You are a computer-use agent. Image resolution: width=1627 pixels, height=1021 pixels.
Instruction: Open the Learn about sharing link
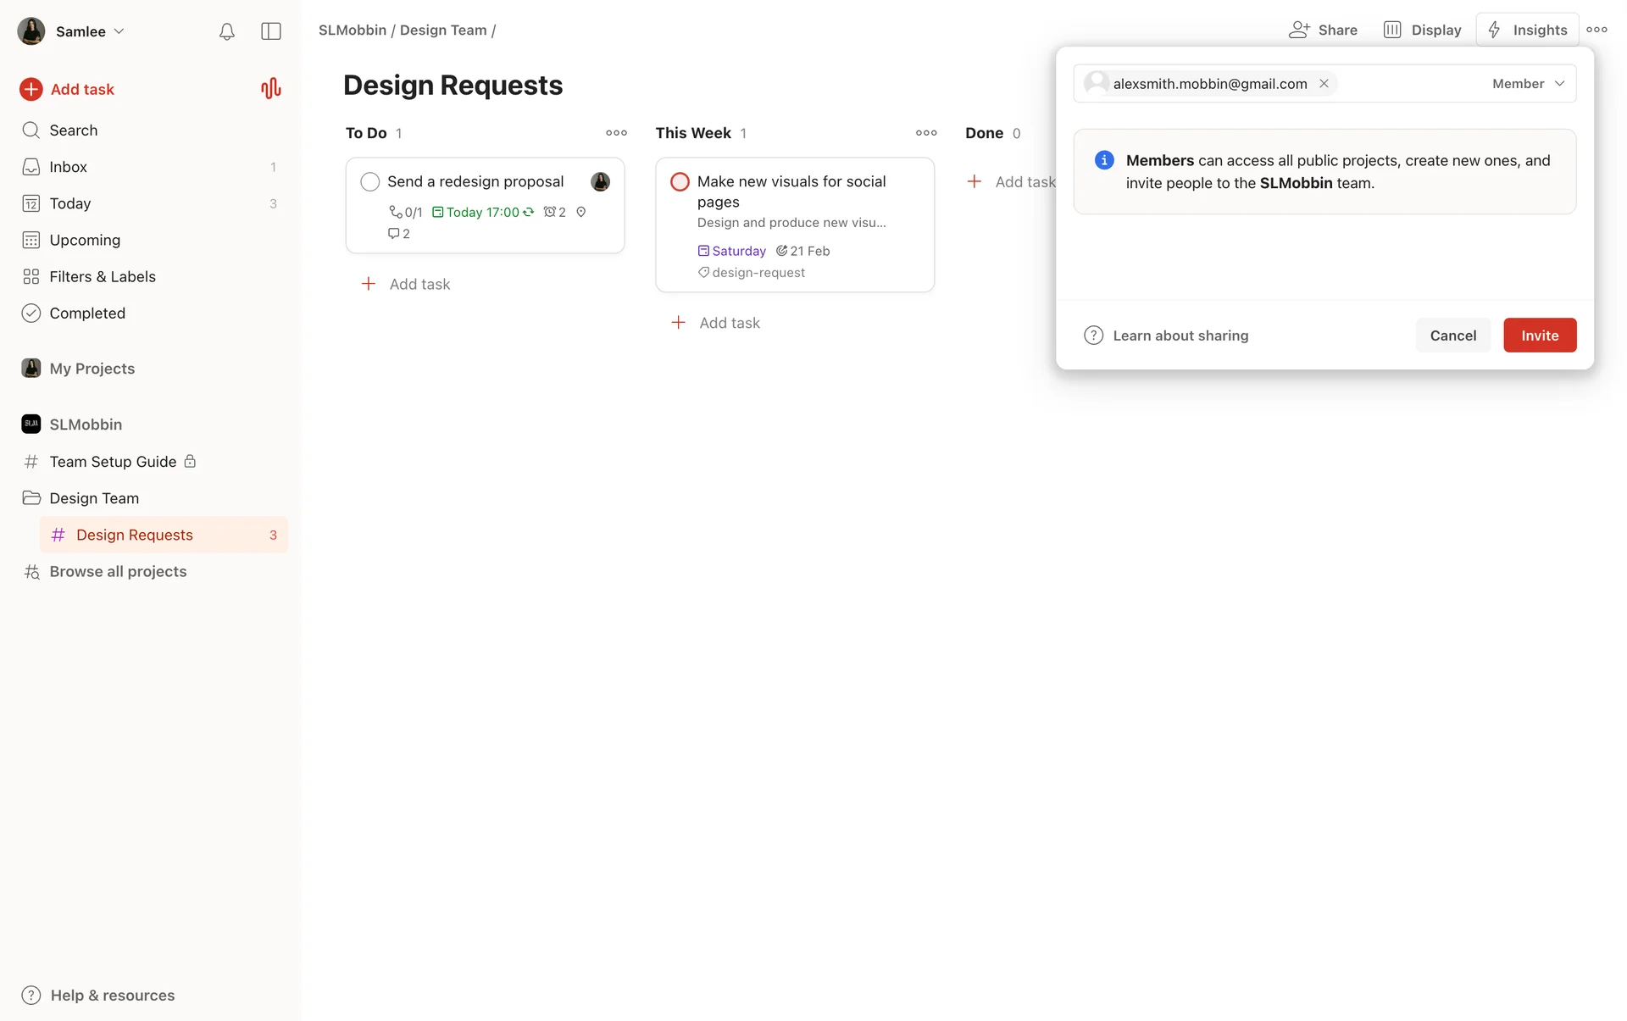point(1180,336)
